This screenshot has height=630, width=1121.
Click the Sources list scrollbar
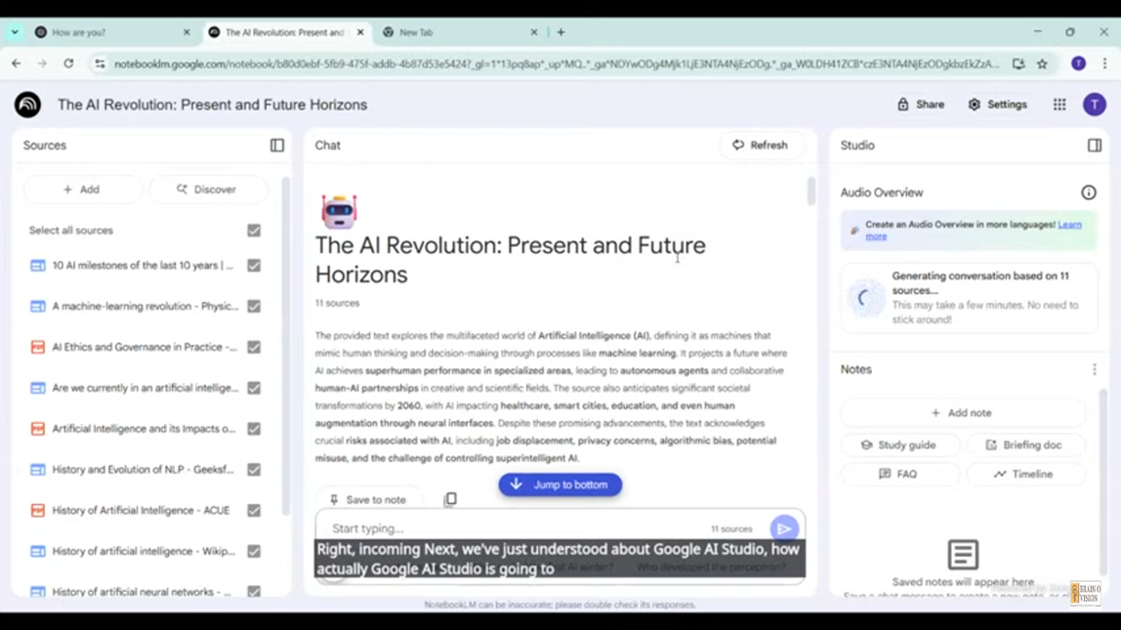click(x=286, y=346)
